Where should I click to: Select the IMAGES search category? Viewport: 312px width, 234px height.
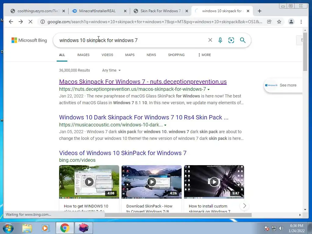coord(83,55)
